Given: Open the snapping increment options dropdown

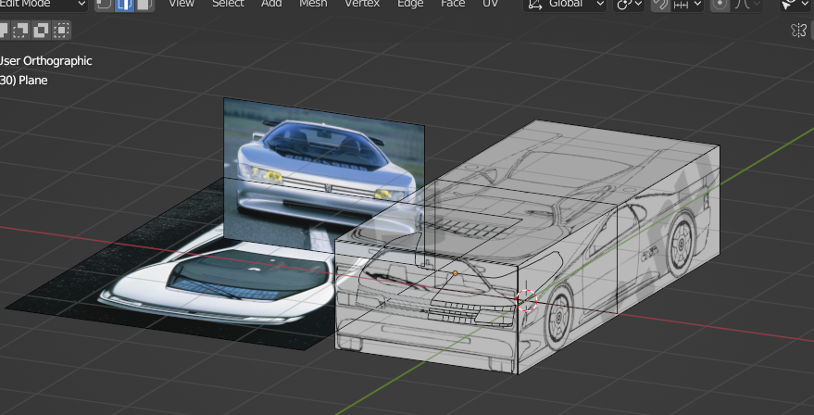Looking at the screenshot, I should point(687,4).
